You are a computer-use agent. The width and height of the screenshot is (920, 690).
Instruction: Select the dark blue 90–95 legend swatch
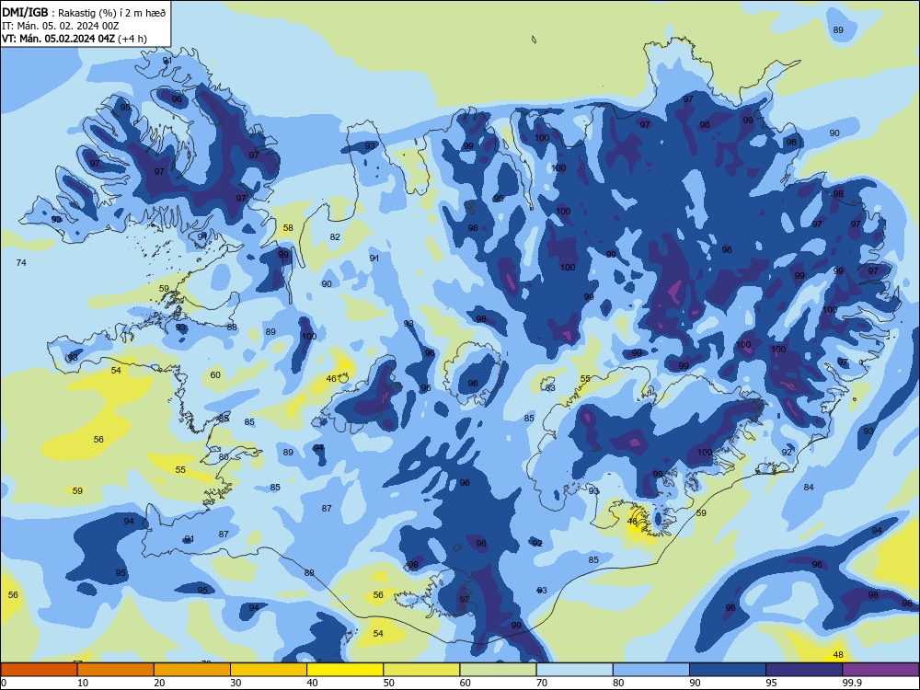tap(728, 670)
